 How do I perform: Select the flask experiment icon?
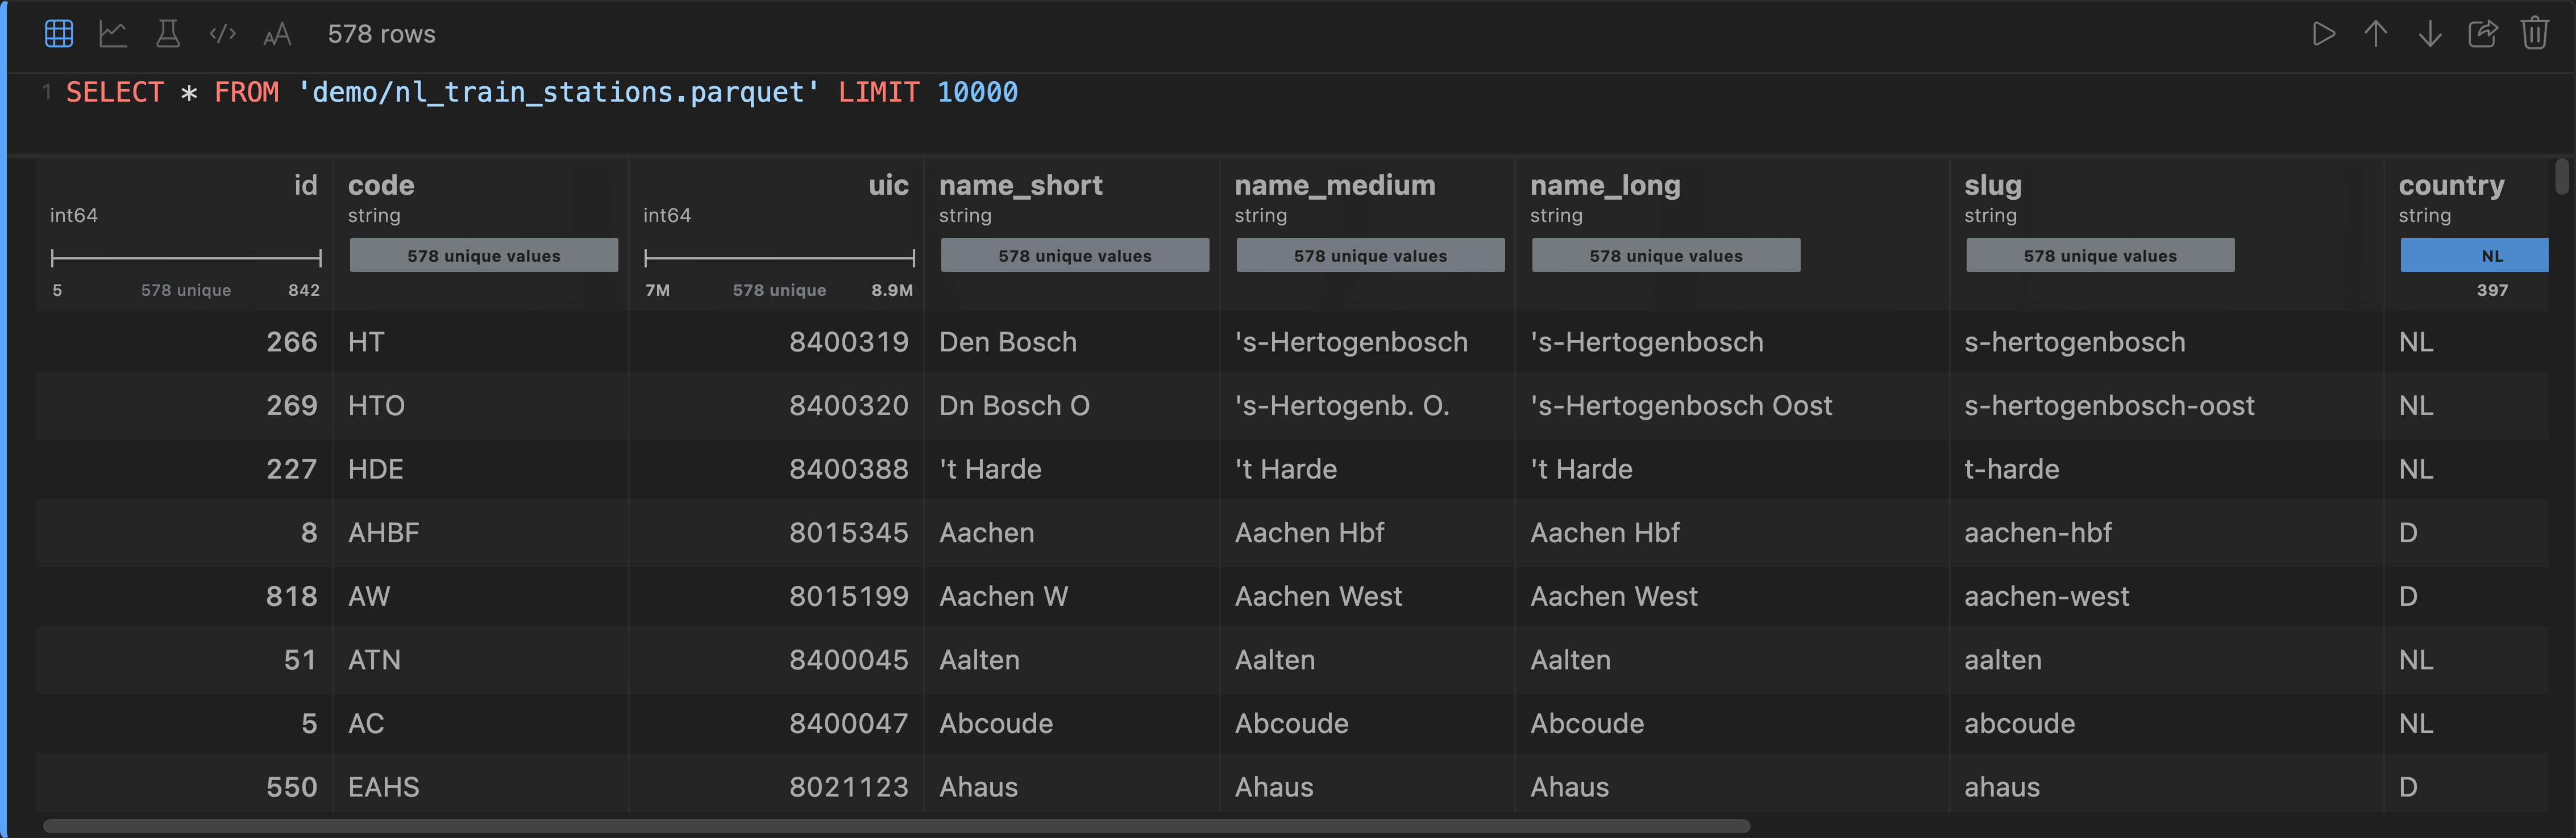pyautogui.click(x=168, y=34)
